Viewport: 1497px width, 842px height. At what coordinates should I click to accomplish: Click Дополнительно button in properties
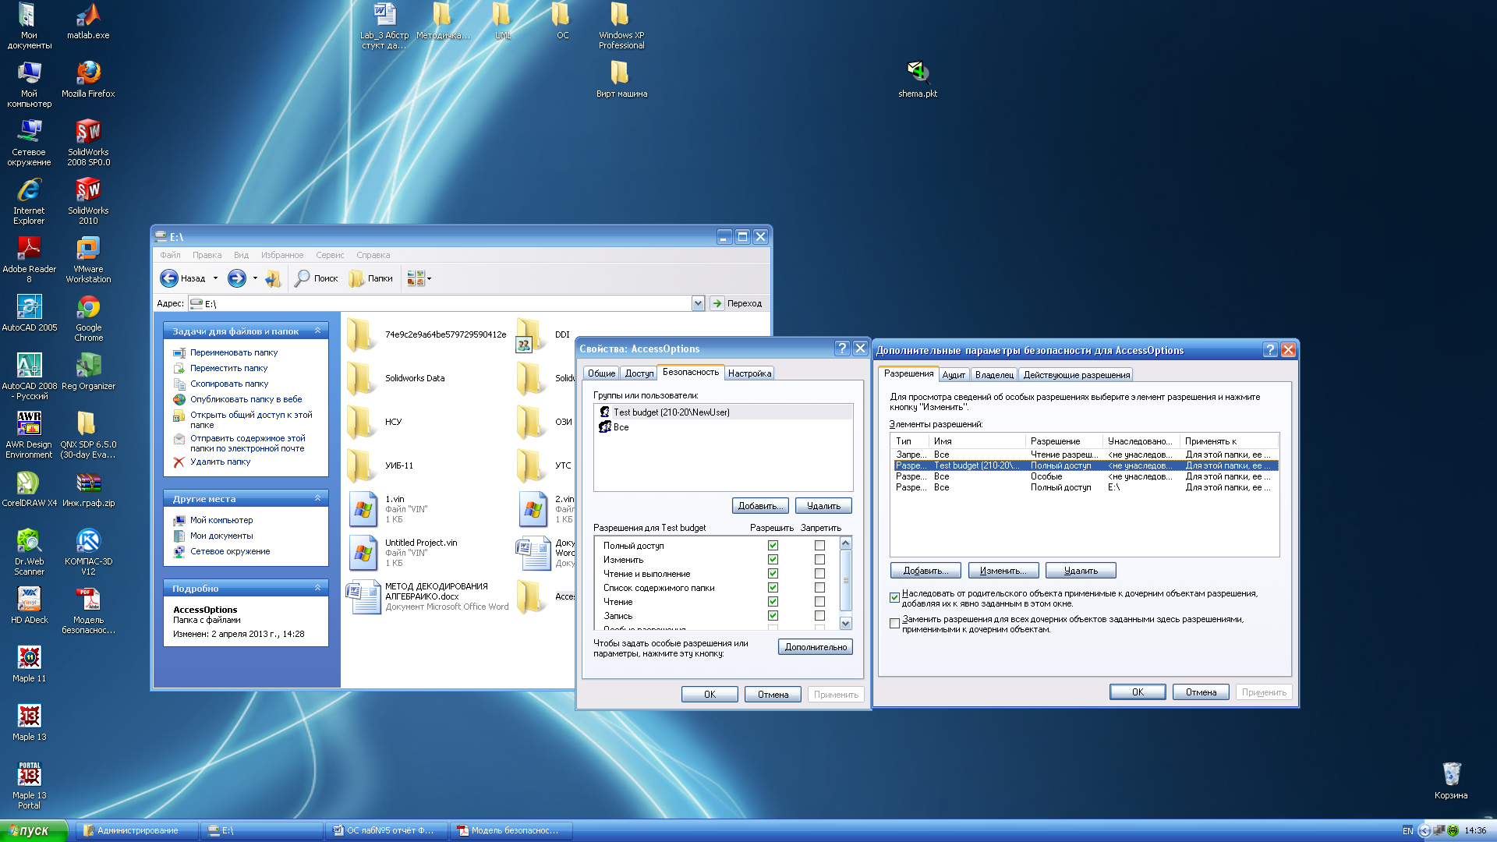click(816, 647)
